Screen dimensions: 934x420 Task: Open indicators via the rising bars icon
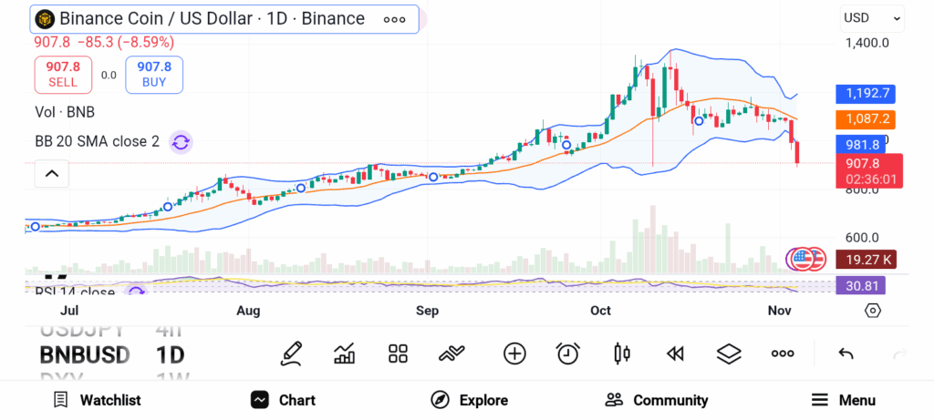pos(345,353)
